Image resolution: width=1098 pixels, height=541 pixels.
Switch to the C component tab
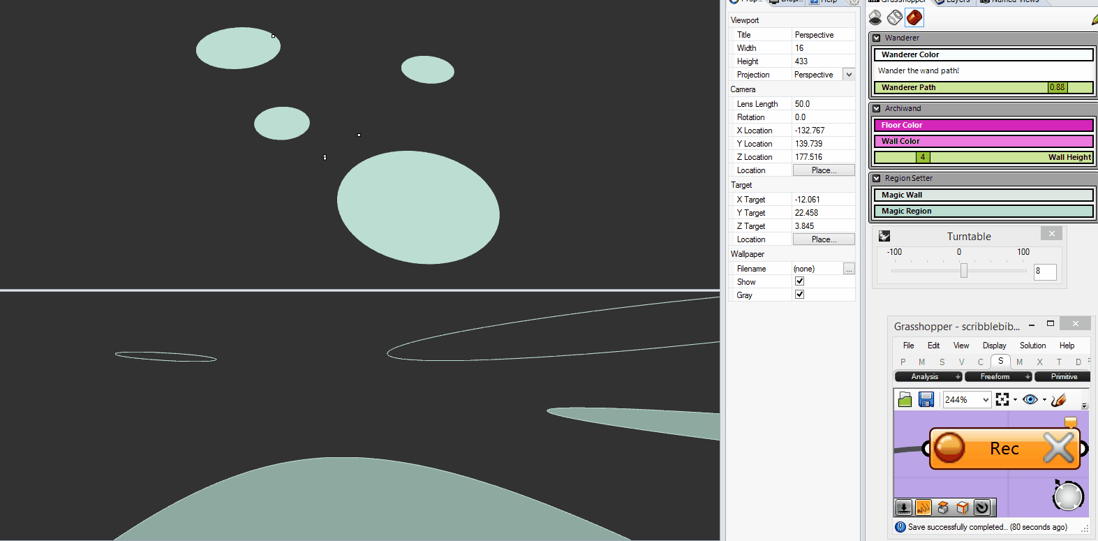click(x=981, y=362)
